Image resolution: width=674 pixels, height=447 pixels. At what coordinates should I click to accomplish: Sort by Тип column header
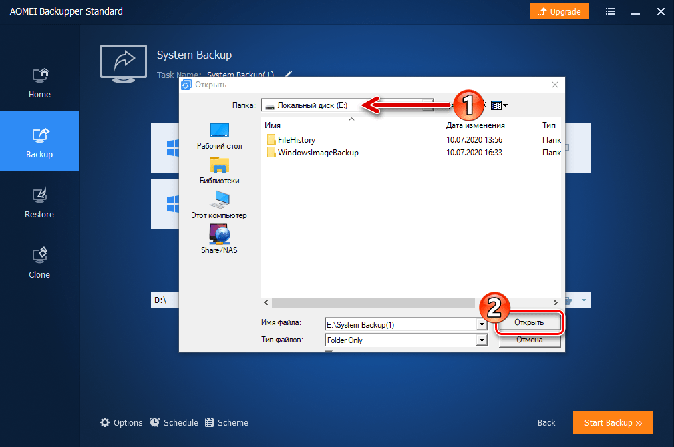click(x=549, y=125)
